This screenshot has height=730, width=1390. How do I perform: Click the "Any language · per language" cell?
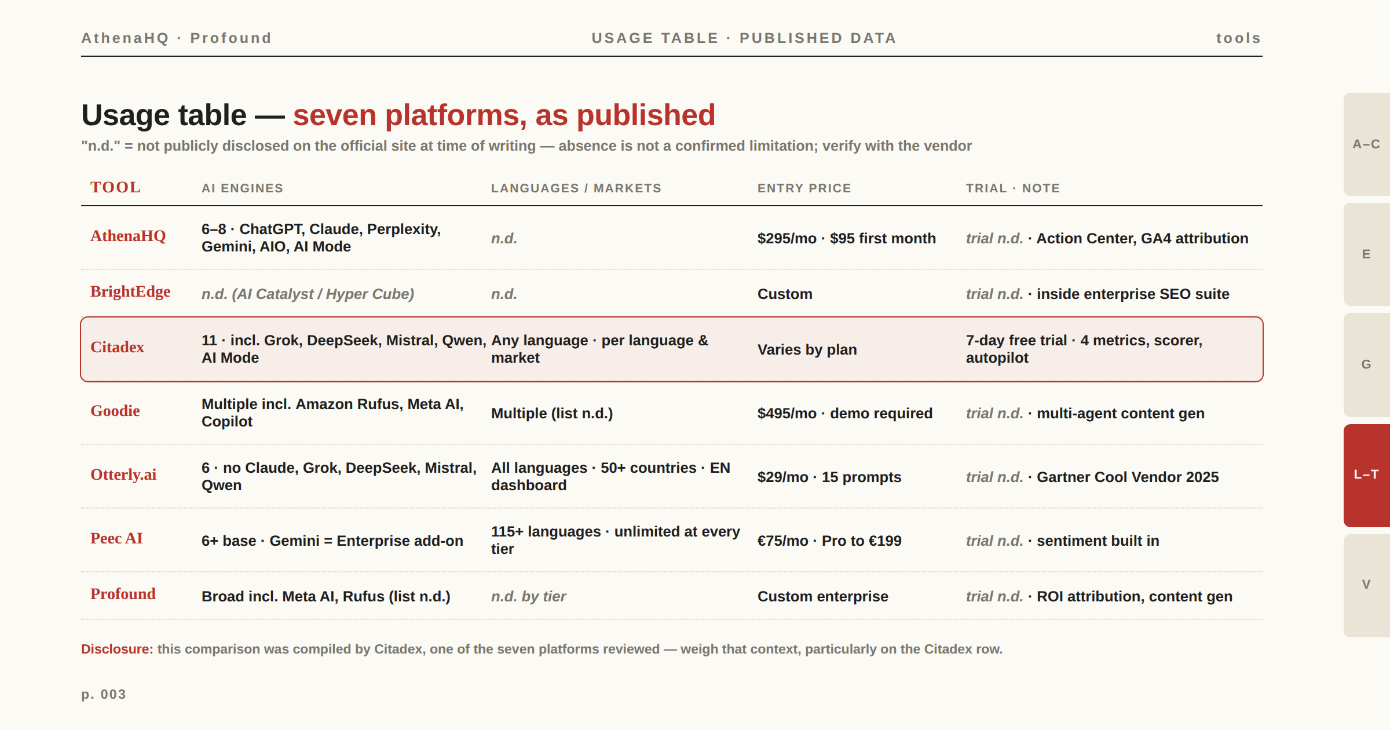coord(600,349)
